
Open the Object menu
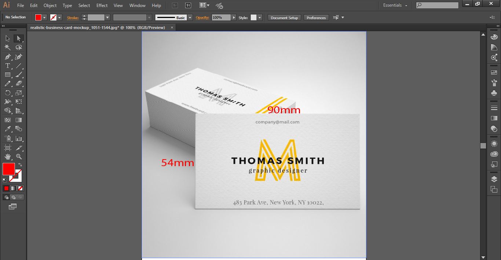(x=50, y=6)
